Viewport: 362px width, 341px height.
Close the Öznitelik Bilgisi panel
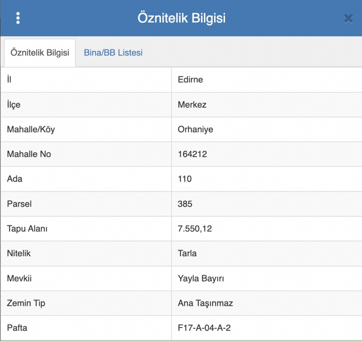coord(348,19)
